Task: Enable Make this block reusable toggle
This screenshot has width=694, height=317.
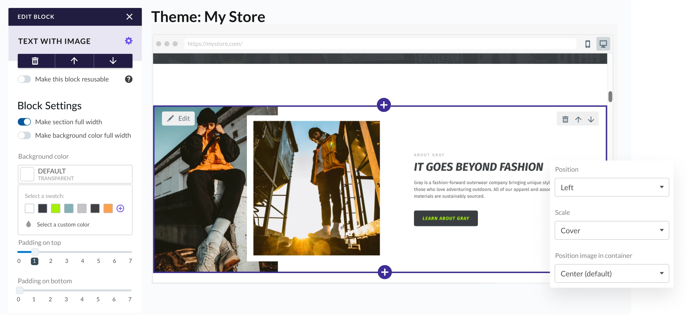Action: (24, 79)
